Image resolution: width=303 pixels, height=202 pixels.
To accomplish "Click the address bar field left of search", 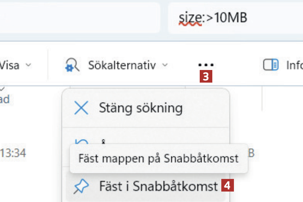I will [x=79, y=17].
